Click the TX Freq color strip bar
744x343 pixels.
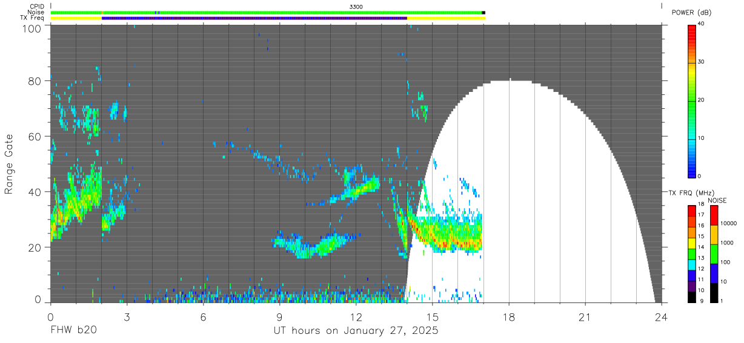[x=267, y=18]
